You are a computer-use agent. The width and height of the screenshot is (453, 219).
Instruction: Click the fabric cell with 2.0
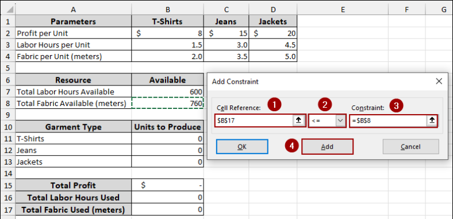[x=167, y=56]
